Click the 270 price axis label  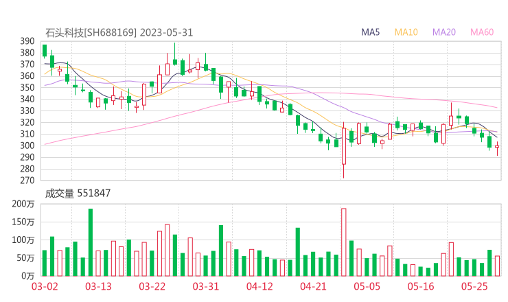pos(27,181)
